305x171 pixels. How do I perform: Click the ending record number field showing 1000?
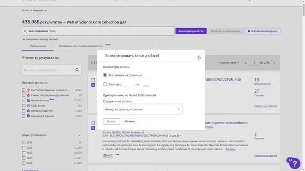pos(146,86)
